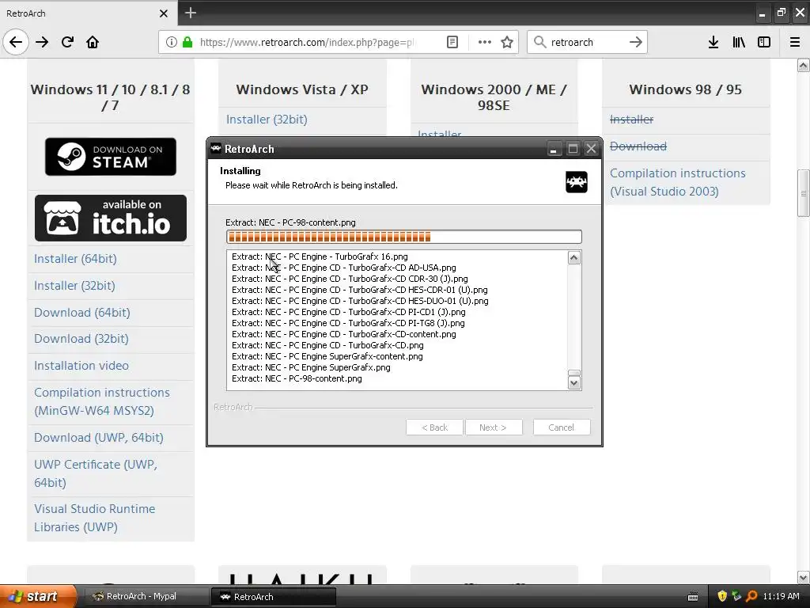Open Visual Studio Runtime Libraries (UWP) link
The height and width of the screenshot is (608, 810).
point(95,518)
